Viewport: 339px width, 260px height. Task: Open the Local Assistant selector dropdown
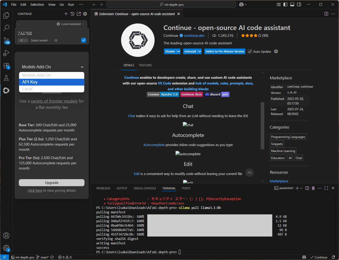(x=70, y=24)
